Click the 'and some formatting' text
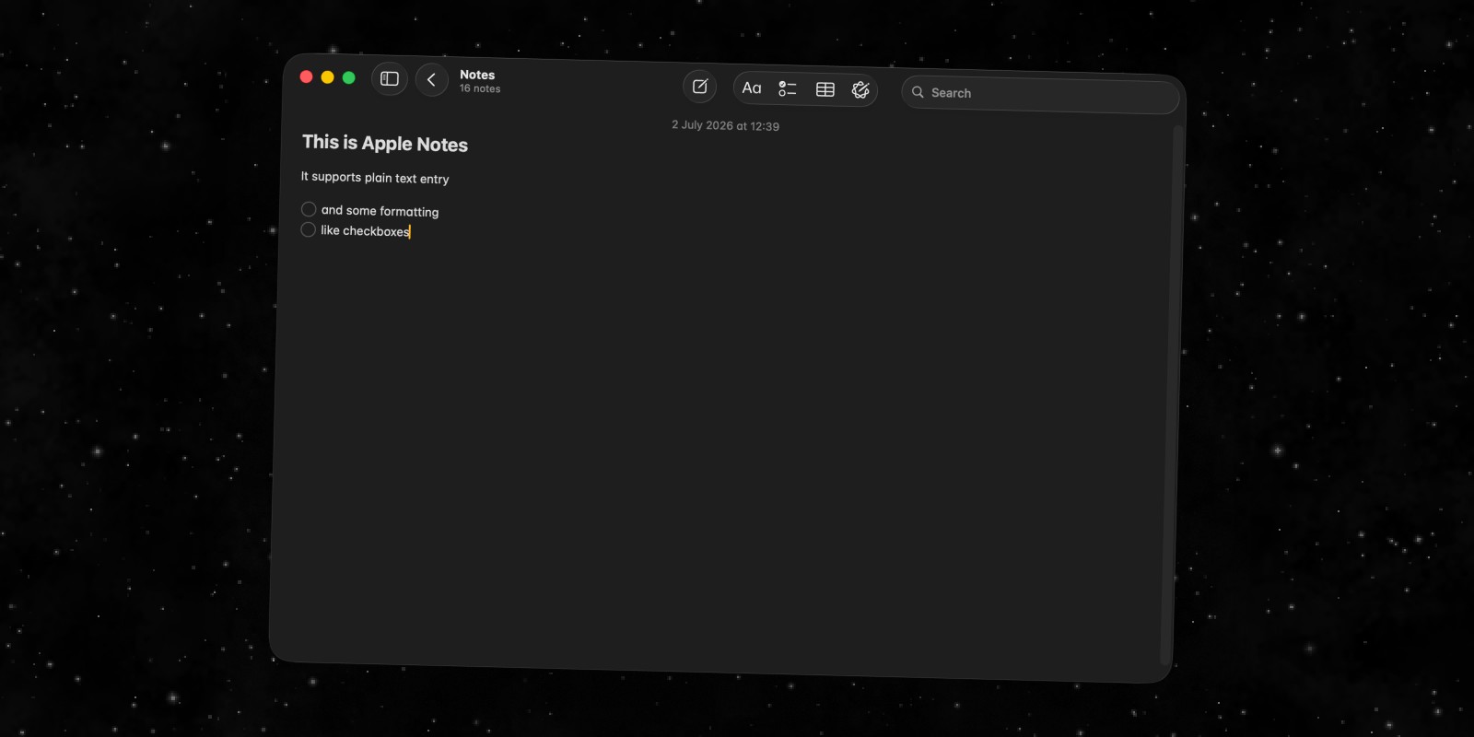1474x737 pixels. click(x=380, y=211)
